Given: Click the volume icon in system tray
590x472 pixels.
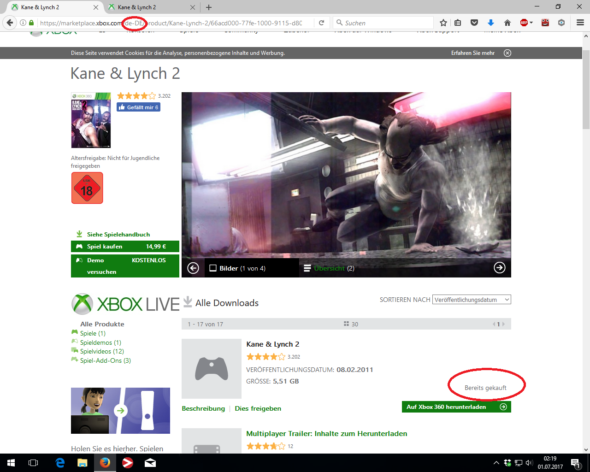Looking at the screenshot, I should tap(529, 463).
